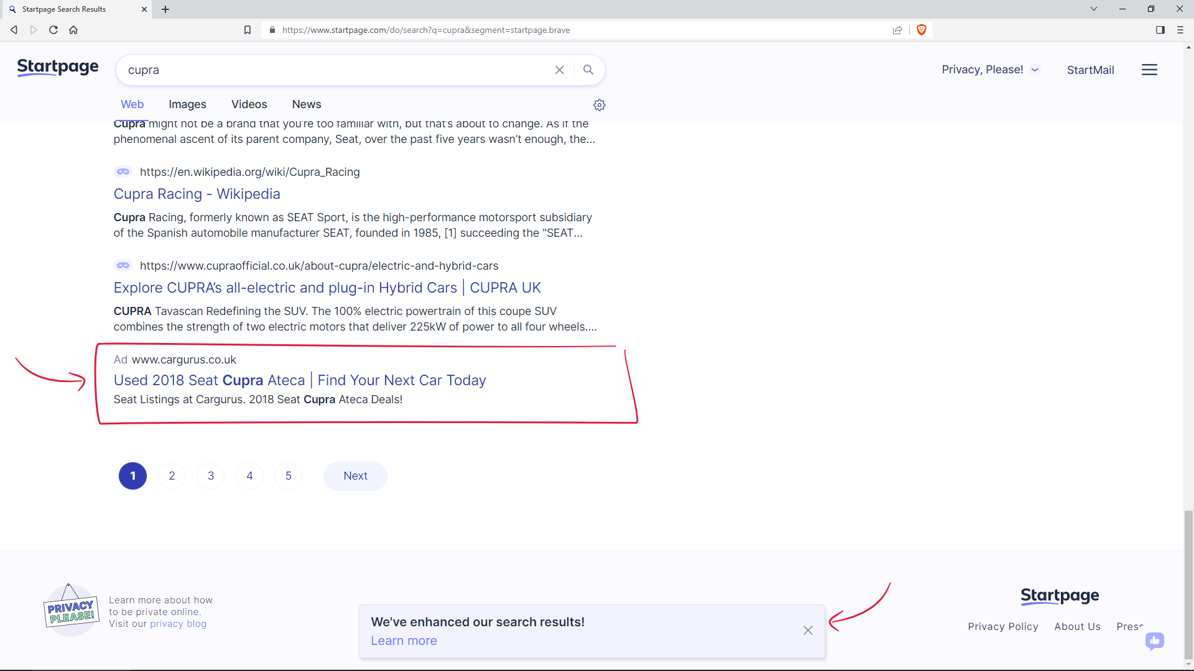Click the feedback thumbs-up icon
1194x671 pixels.
tap(1155, 641)
